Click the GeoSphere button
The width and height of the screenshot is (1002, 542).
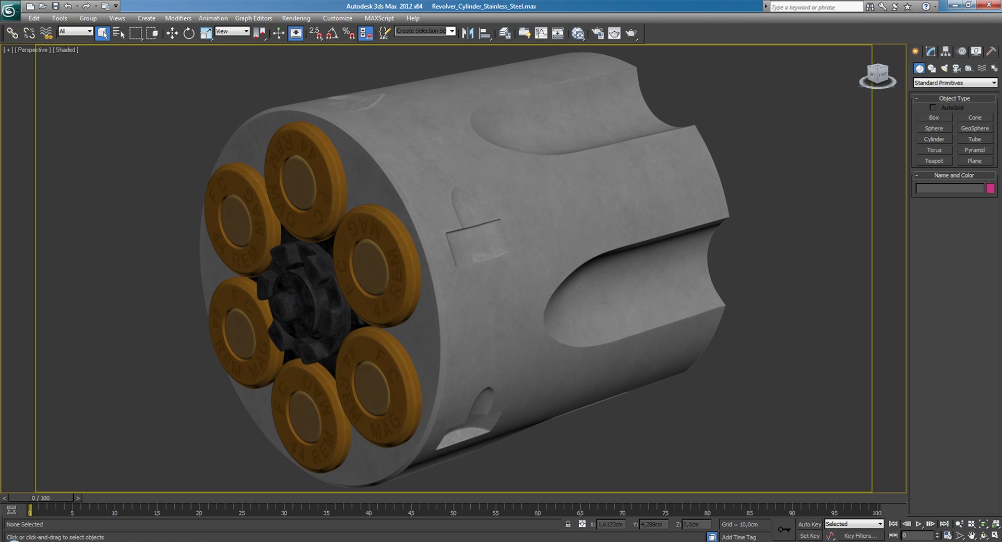[x=975, y=128]
